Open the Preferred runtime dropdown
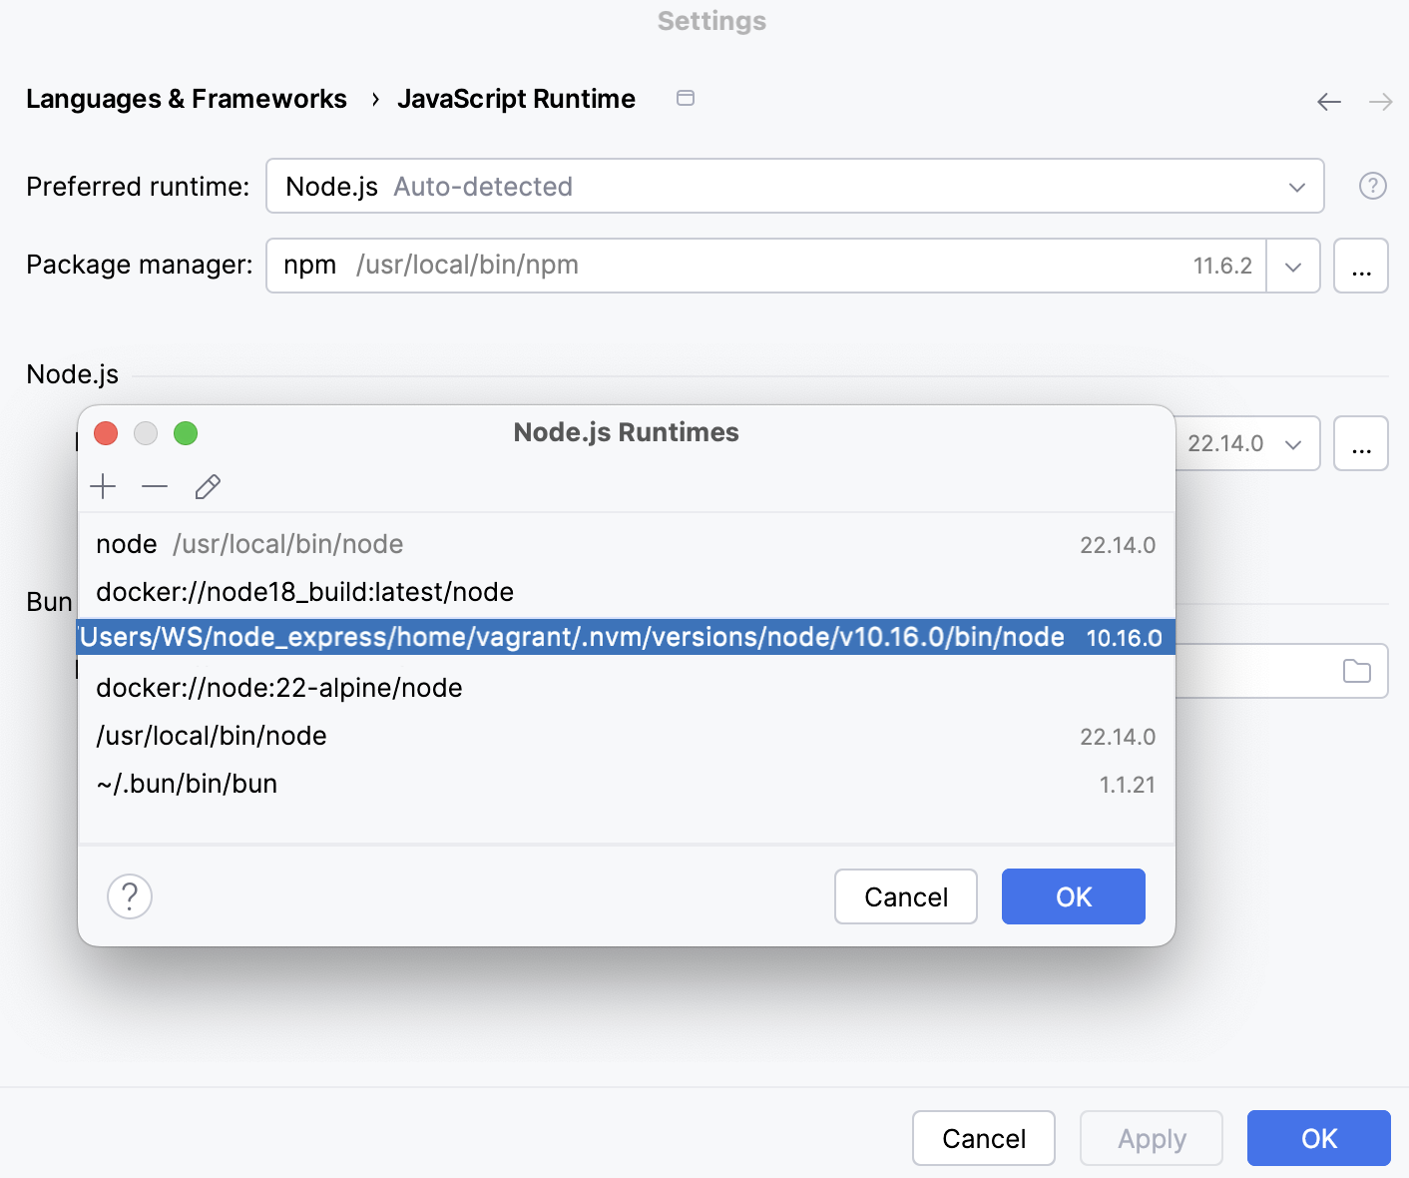Screen dimensions: 1409x1178 (1295, 186)
